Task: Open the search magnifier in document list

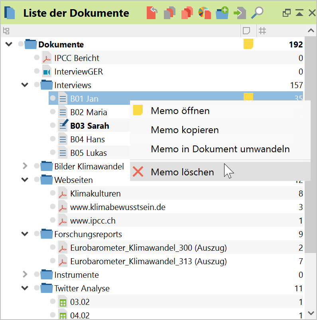Action: tap(257, 13)
